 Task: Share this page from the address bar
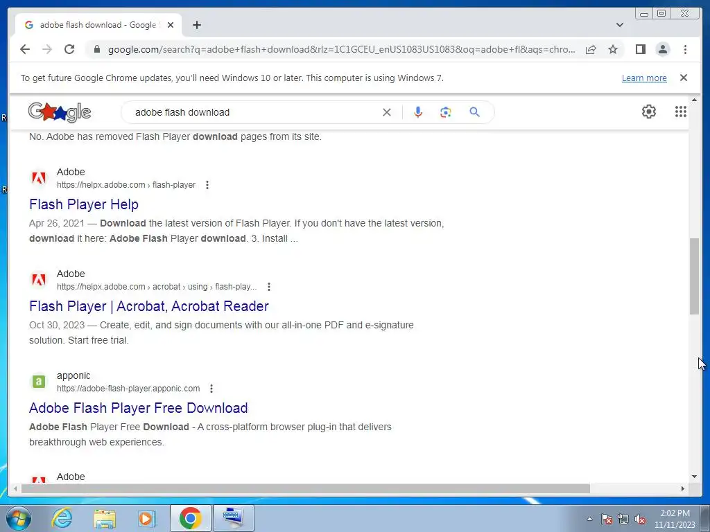591,49
